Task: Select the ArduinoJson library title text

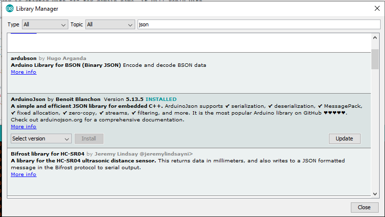Action: (x=28, y=99)
